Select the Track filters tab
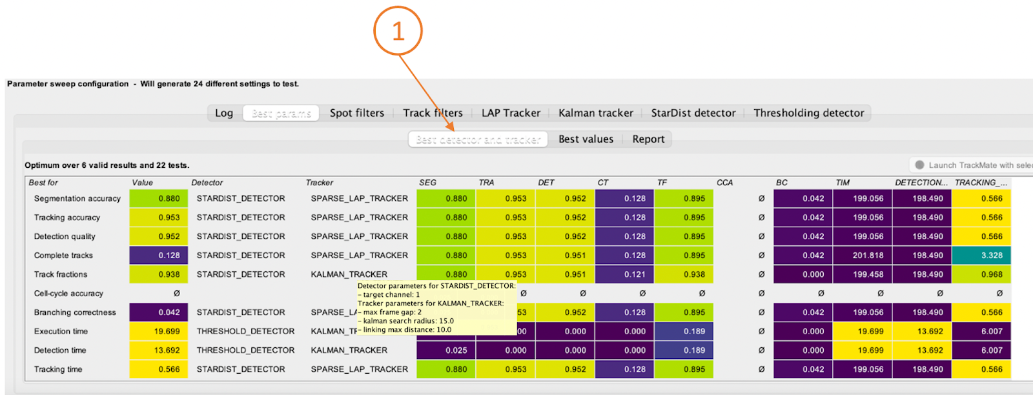The image size is (1033, 395). [433, 113]
